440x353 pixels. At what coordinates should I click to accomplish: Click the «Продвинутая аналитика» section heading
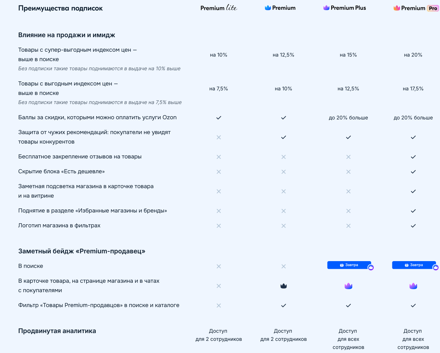(57, 331)
